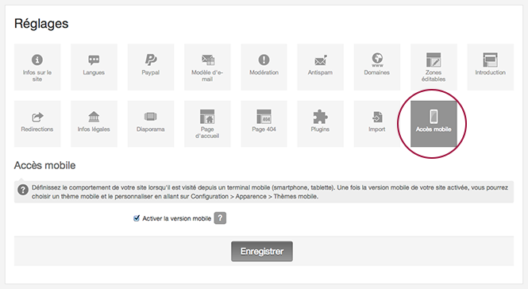Click the Enregistrer button

(x=262, y=251)
